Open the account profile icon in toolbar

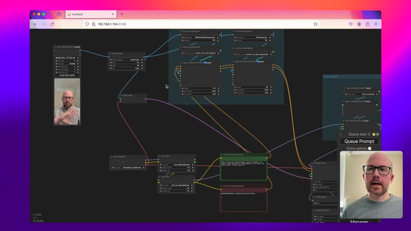click(x=359, y=24)
